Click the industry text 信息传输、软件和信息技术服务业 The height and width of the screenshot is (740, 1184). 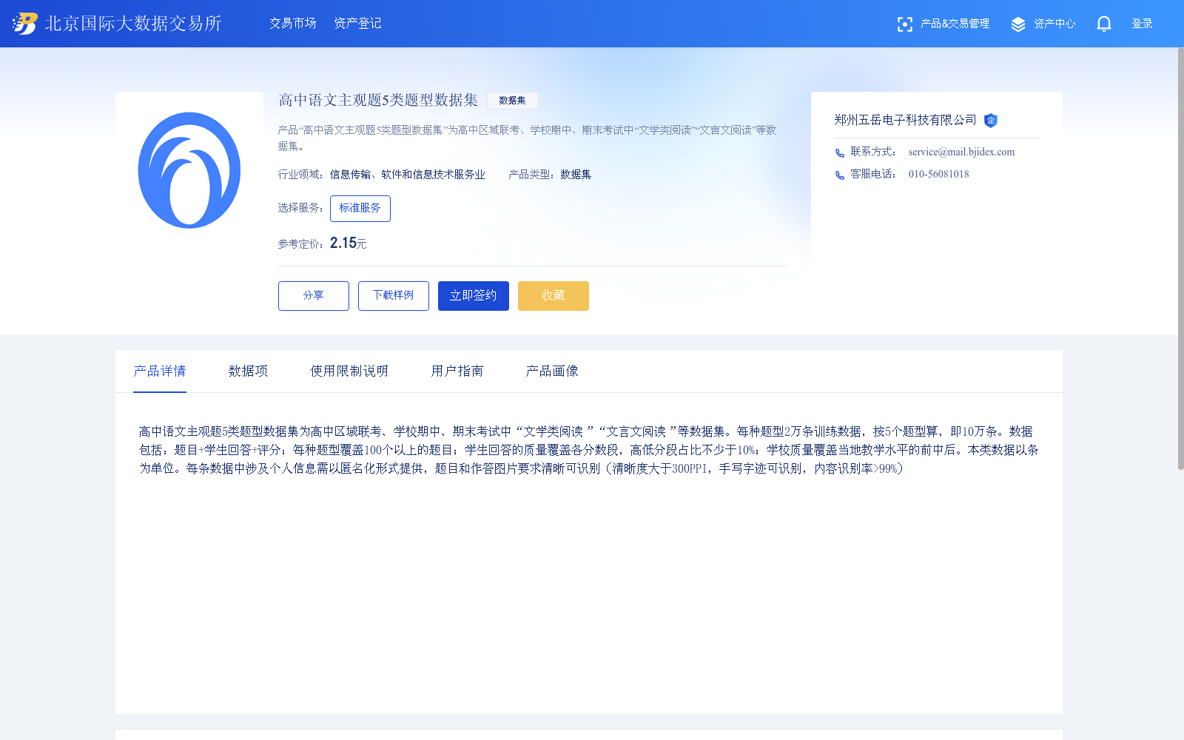[408, 175]
